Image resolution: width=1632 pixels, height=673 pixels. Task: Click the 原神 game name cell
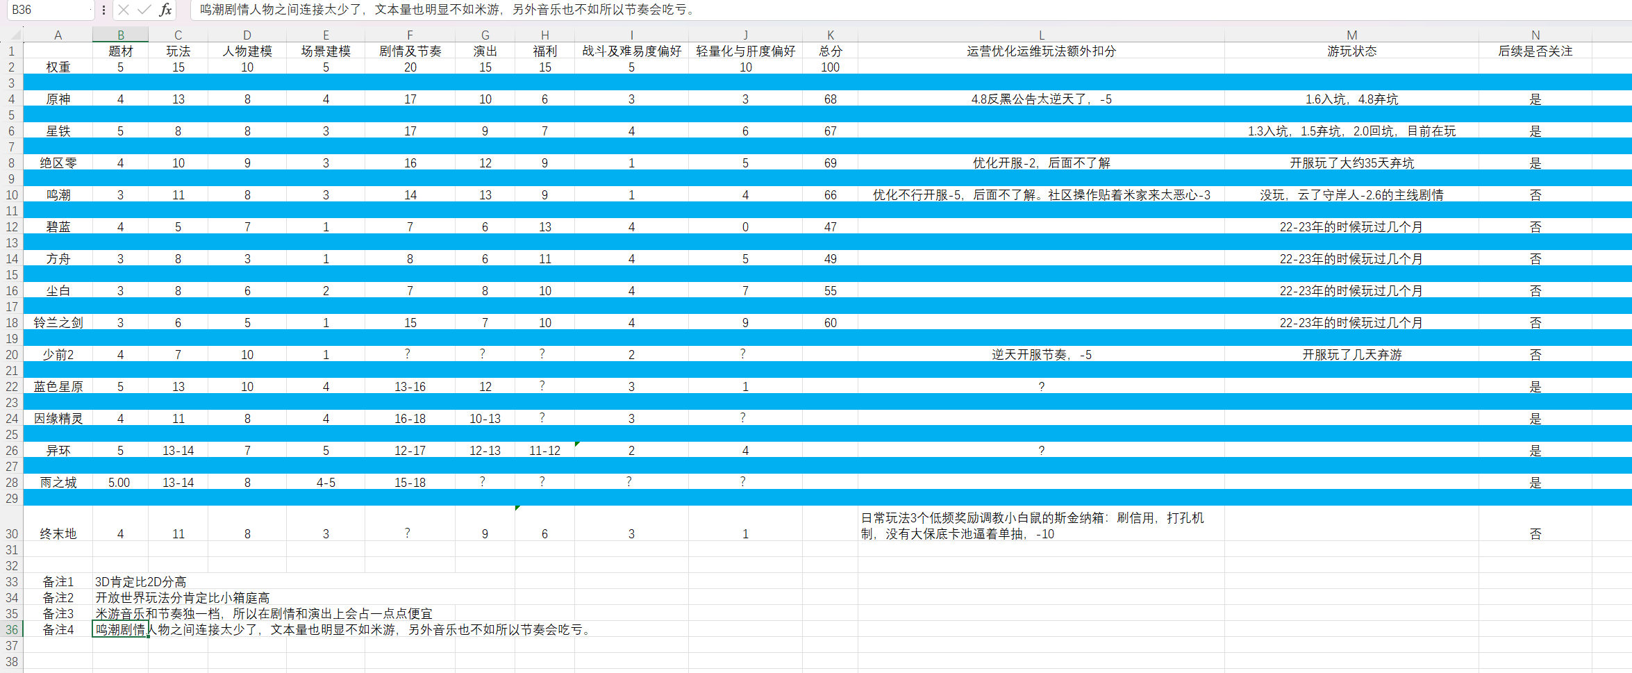click(58, 99)
